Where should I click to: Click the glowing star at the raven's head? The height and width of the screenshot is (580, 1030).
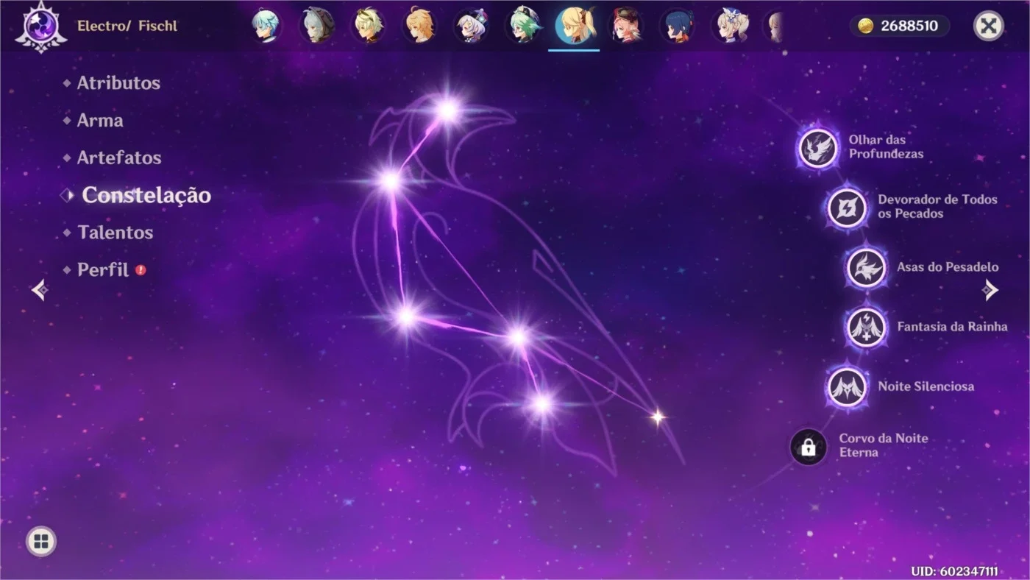point(447,111)
